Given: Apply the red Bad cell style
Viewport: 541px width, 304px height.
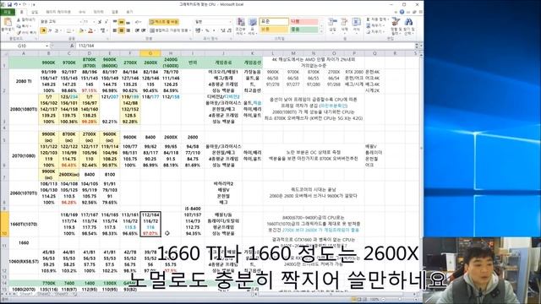Looking at the screenshot, I should coord(304,22).
